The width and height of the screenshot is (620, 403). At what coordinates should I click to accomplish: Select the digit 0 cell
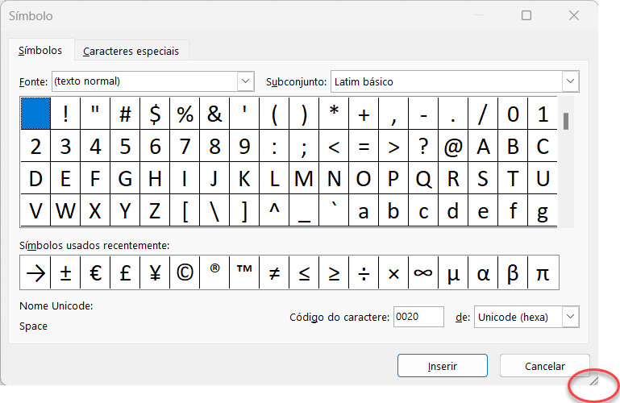(x=513, y=114)
